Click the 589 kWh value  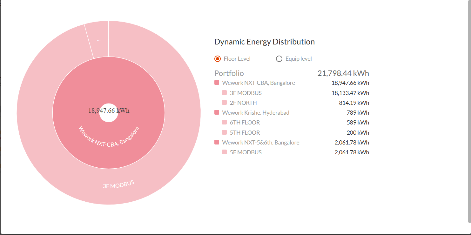[358, 123]
